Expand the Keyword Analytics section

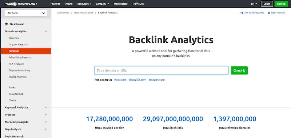click(x=46, y=107)
